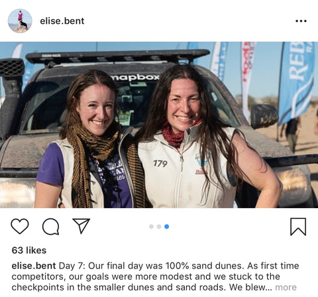318x297 pixels.
Task: Tap the roof rack on the truck
Action: click(x=117, y=56)
